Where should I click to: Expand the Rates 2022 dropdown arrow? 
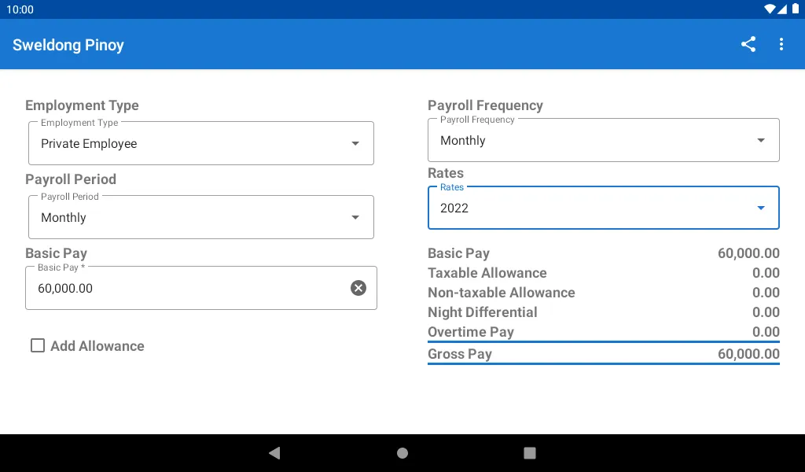click(761, 208)
